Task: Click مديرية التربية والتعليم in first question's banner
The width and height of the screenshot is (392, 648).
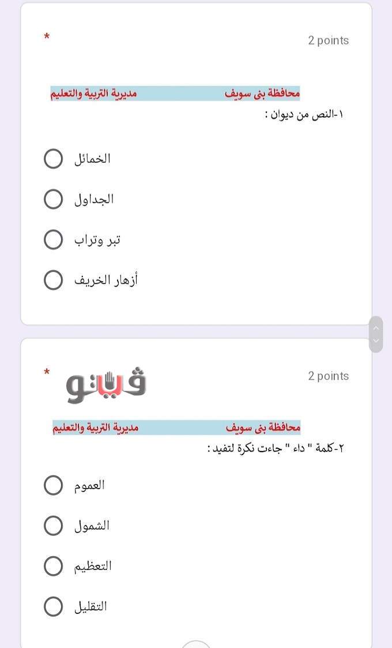Action: tap(93, 94)
